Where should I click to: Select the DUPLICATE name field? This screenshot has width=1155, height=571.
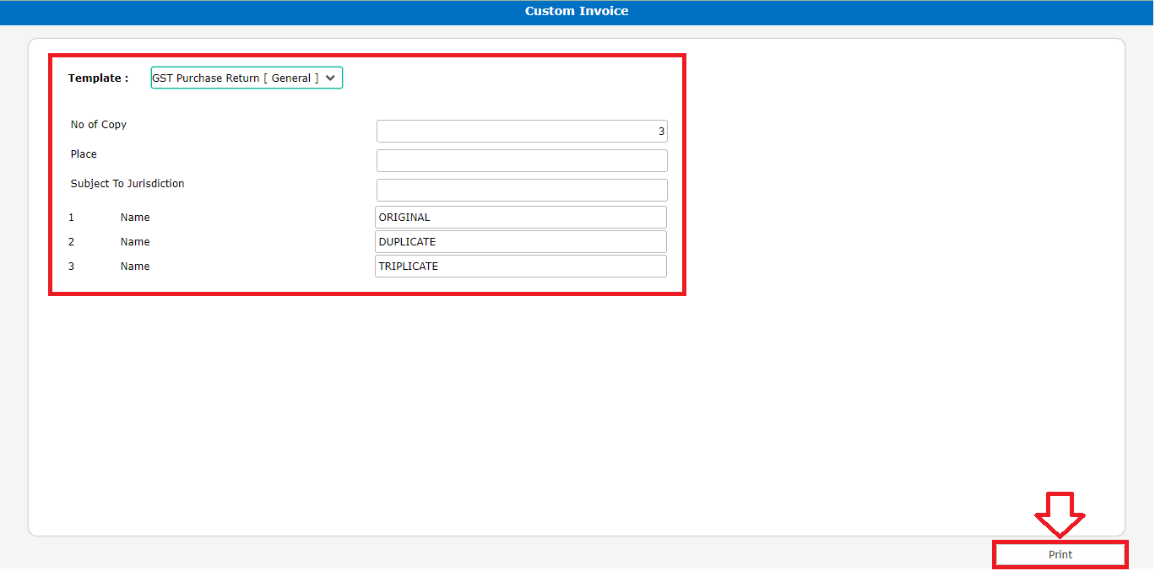click(521, 242)
